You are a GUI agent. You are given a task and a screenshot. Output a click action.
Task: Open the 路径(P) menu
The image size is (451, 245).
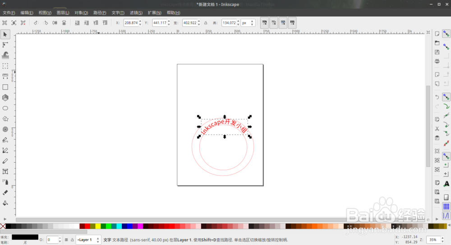point(100,13)
